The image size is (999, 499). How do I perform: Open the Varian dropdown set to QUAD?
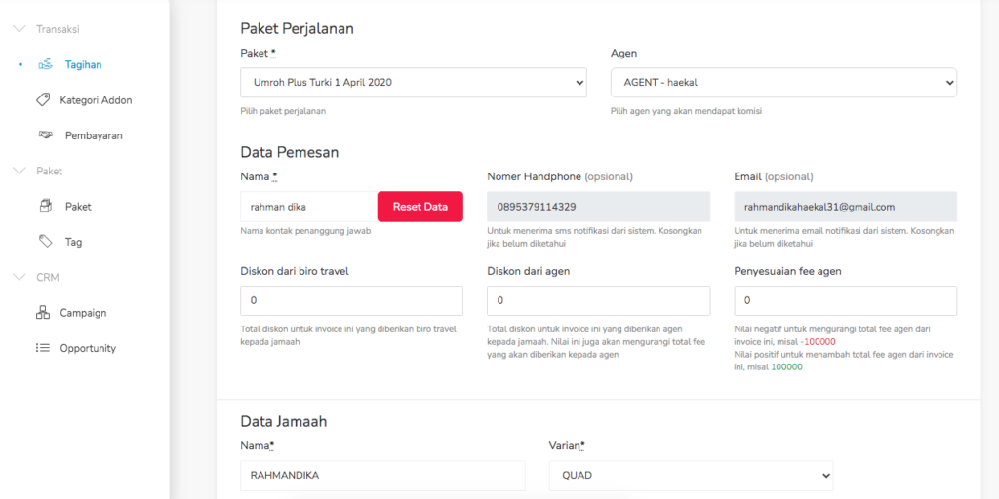691,476
